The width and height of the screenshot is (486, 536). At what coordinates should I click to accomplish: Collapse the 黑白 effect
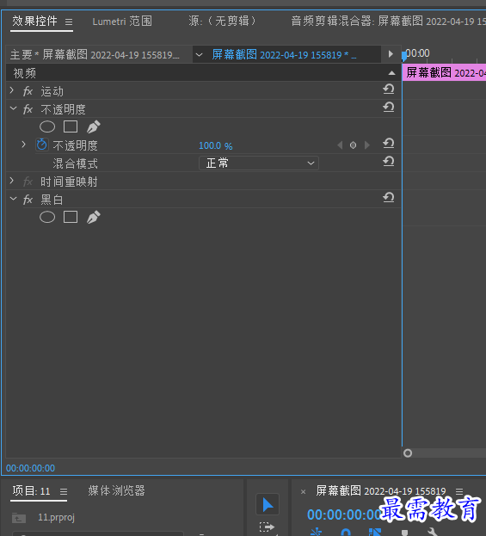pos(13,199)
